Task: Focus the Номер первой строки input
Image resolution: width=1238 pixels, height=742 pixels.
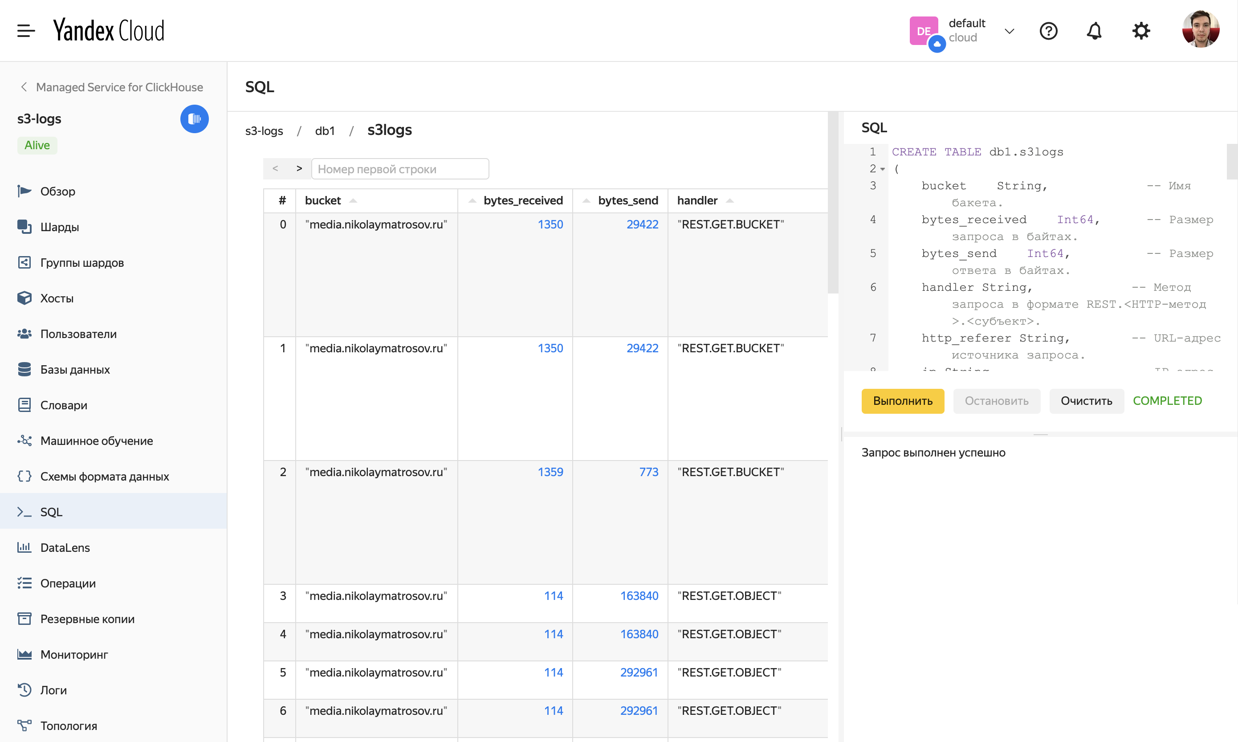Action: [400, 169]
